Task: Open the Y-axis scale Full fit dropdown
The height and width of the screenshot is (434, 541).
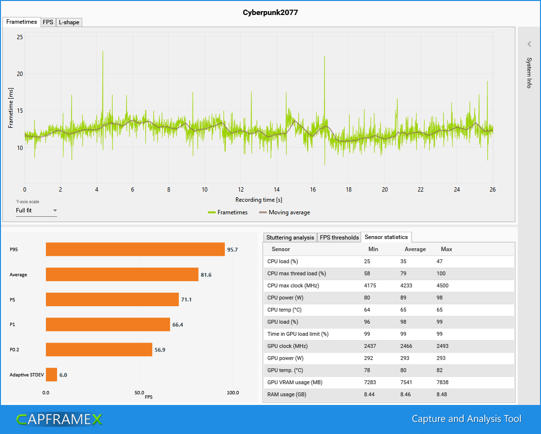Action: pos(36,210)
